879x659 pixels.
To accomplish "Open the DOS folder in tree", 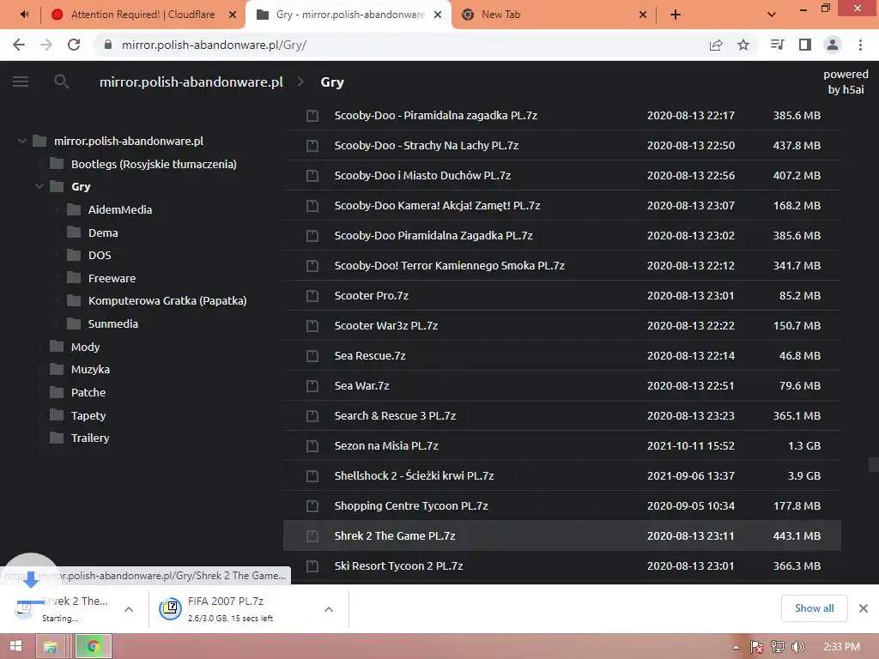I will point(100,255).
